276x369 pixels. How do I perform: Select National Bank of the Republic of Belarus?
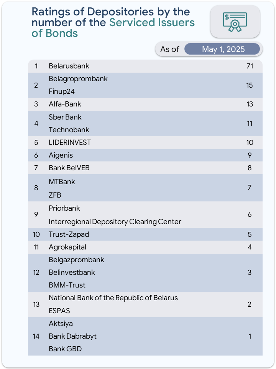tap(113, 298)
